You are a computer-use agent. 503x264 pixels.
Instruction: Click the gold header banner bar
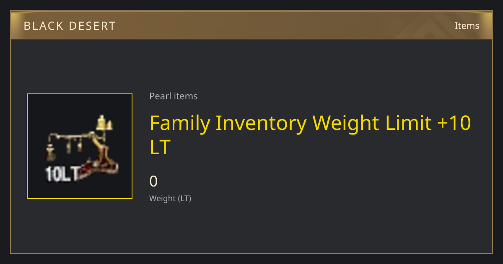[x=251, y=26]
